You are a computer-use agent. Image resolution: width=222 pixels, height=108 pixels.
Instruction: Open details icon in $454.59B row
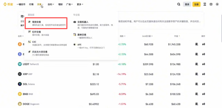tap(197, 54)
